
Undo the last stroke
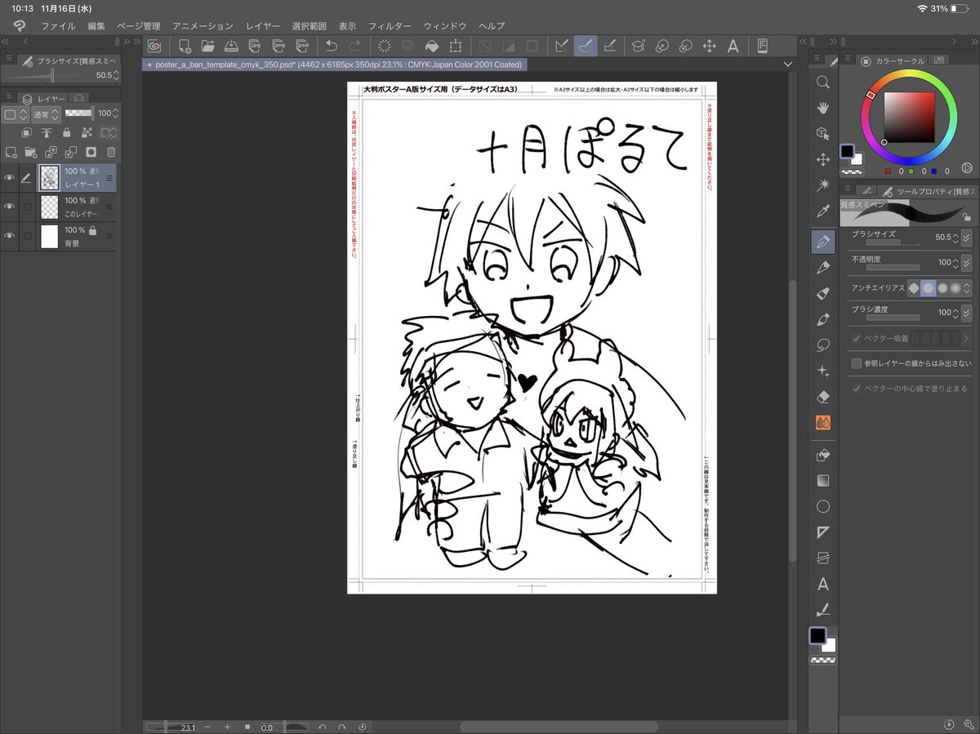(331, 46)
